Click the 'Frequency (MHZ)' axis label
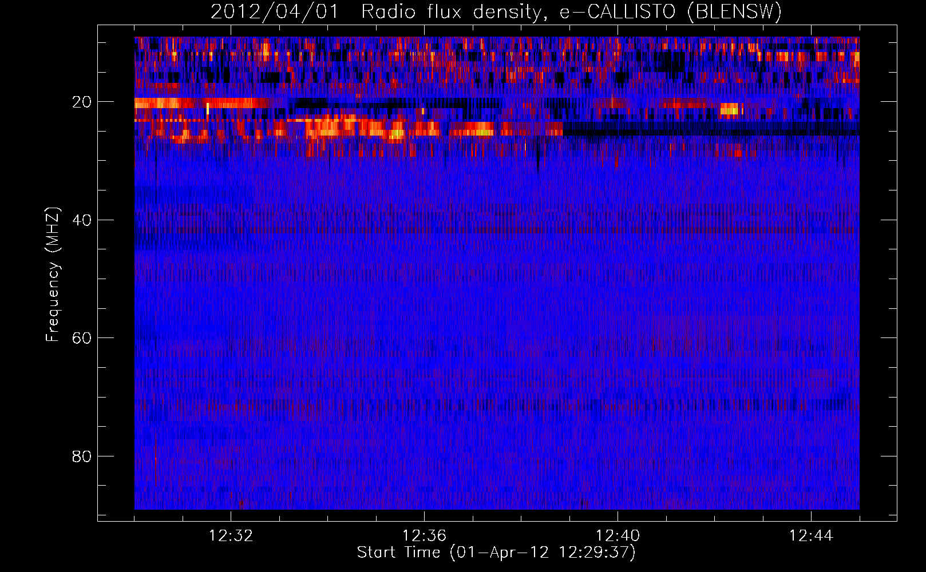This screenshot has width=926, height=572. point(53,275)
